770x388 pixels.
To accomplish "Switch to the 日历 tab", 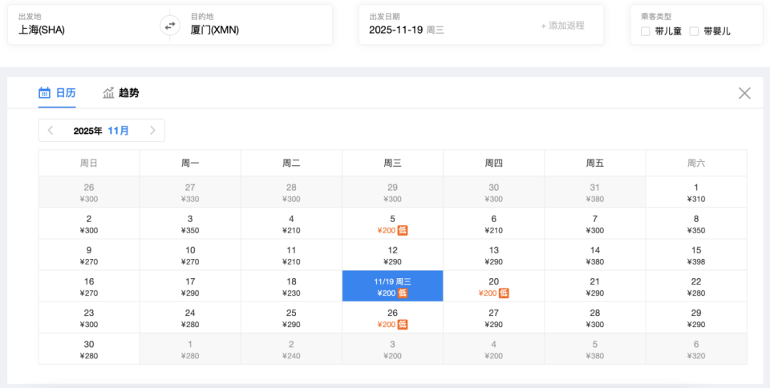I will [x=58, y=93].
